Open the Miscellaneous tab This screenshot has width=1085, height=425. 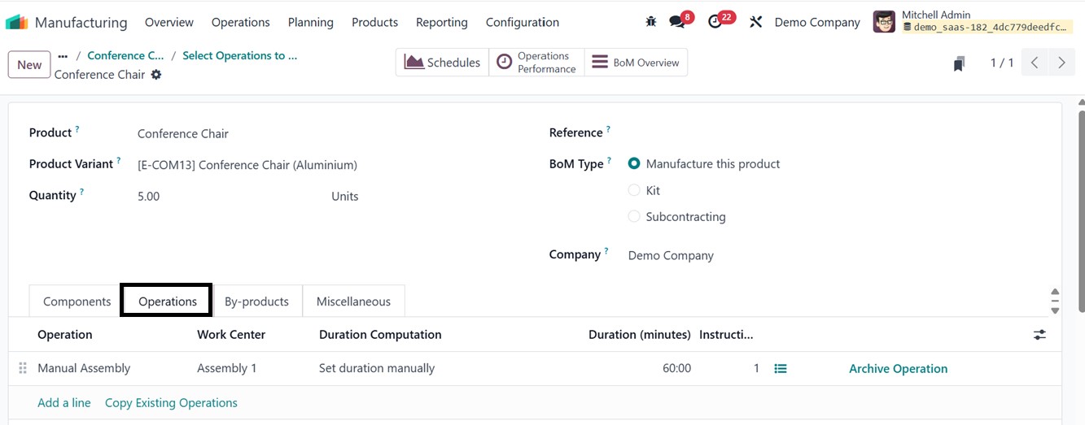tap(353, 301)
